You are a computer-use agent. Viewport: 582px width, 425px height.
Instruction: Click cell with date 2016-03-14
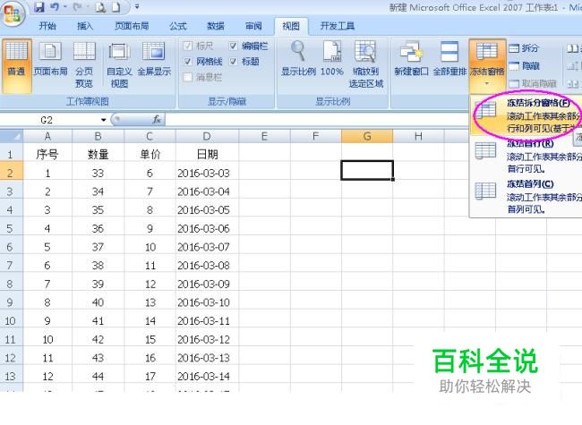207,376
